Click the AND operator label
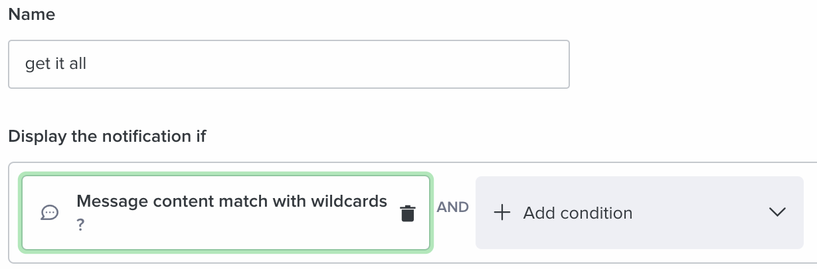This screenshot has width=817, height=269. tap(452, 207)
